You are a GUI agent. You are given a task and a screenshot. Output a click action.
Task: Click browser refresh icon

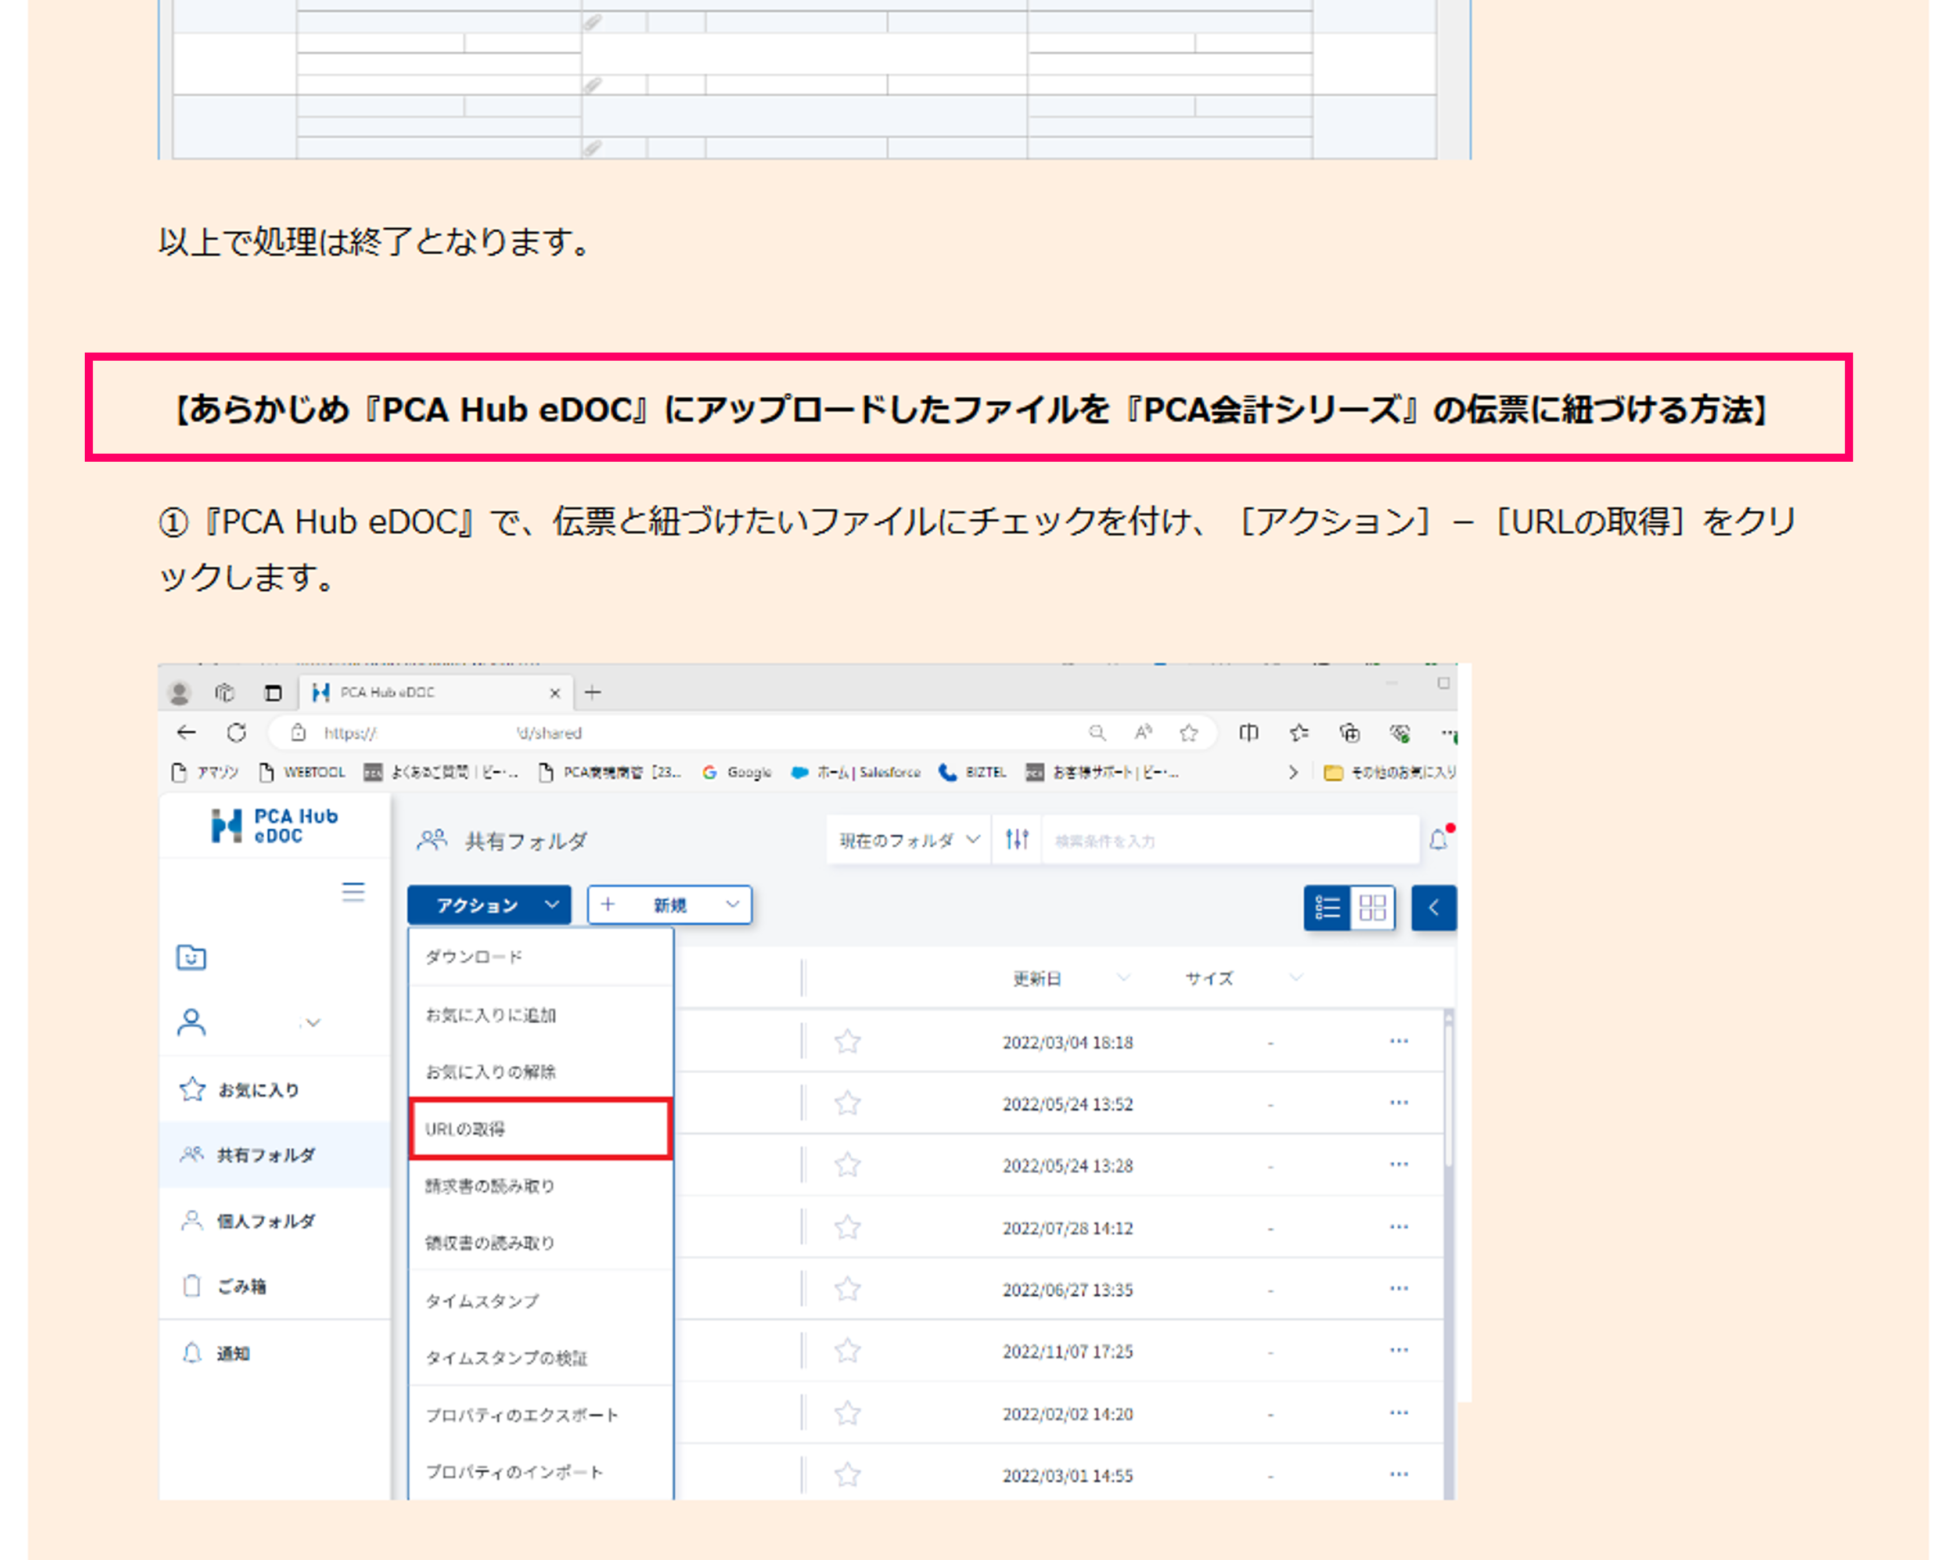[237, 733]
